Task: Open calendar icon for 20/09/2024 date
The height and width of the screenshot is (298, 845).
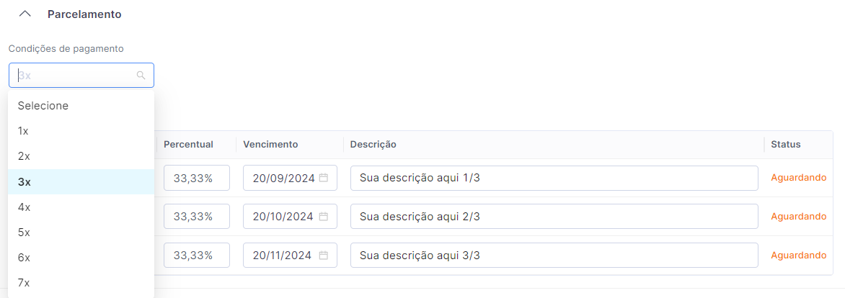Action: tap(324, 178)
